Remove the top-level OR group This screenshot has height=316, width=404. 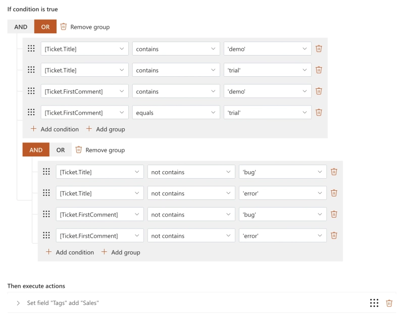(x=85, y=27)
